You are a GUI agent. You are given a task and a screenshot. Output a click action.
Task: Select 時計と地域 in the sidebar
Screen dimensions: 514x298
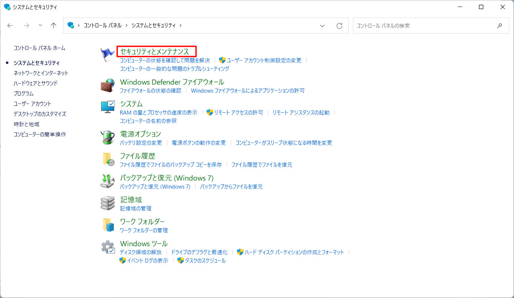click(26, 124)
